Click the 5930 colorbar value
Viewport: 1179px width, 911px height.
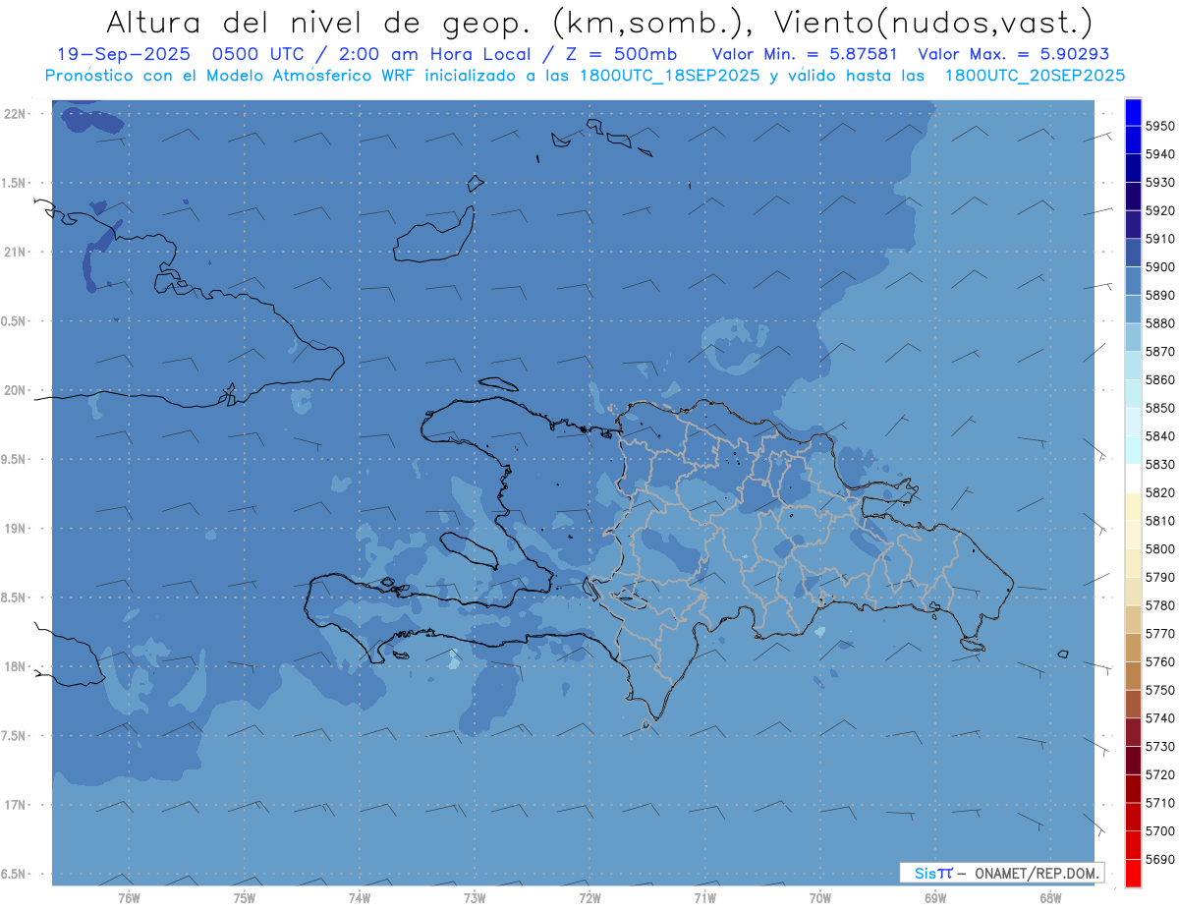click(1160, 183)
